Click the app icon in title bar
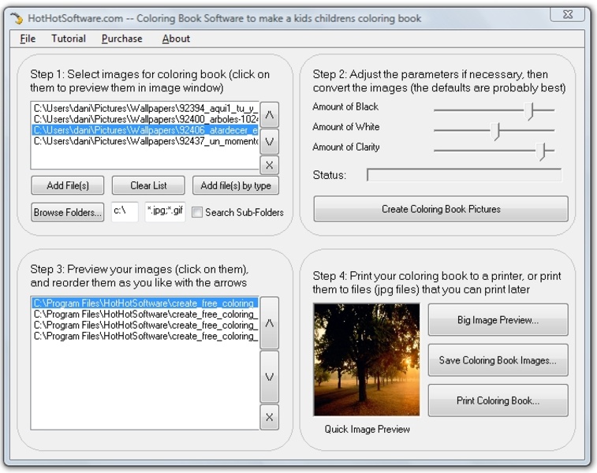 16,18
